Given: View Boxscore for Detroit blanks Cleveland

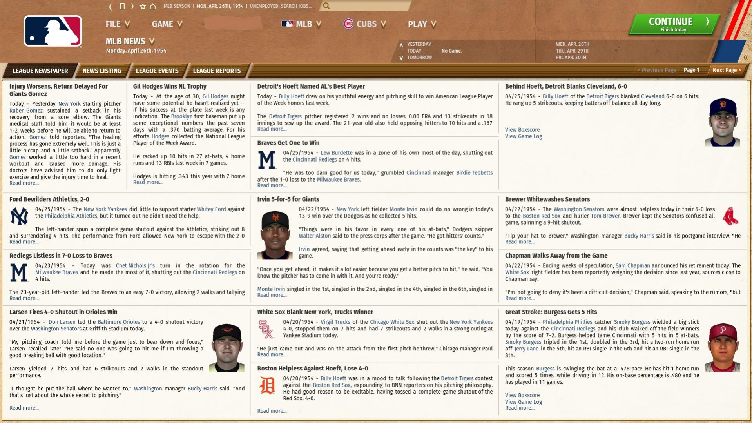Looking at the screenshot, I should [x=522, y=130].
